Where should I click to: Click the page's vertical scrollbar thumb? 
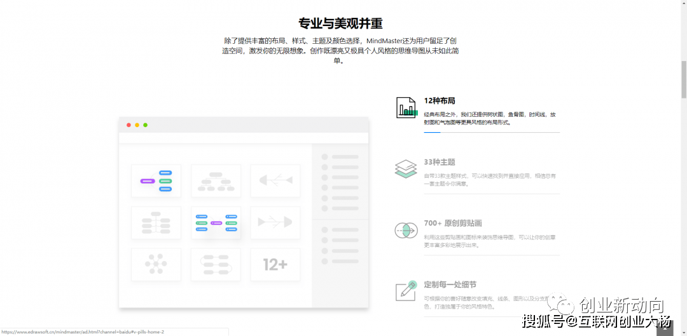[683, 79]
